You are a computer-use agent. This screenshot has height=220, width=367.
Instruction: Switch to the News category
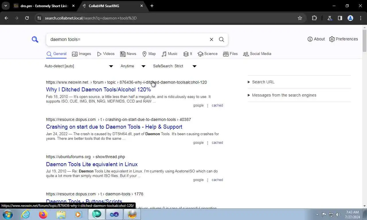click(x=128, y=54)
